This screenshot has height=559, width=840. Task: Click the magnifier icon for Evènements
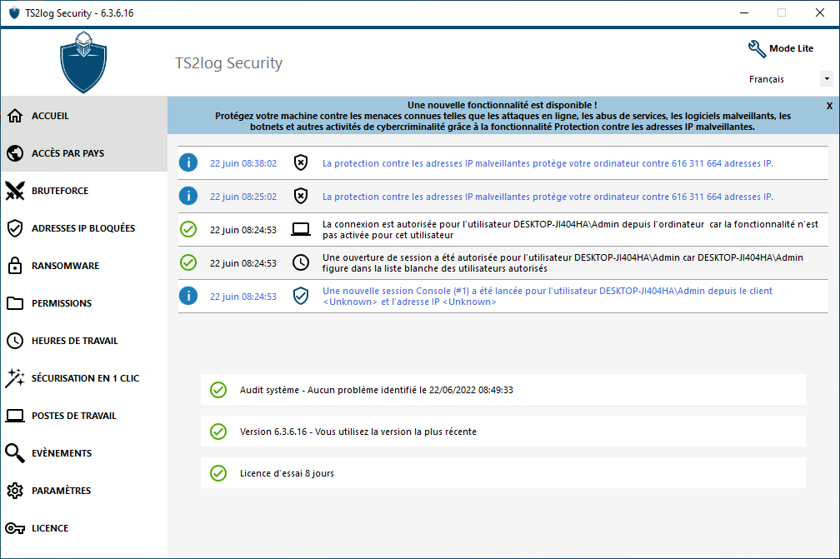pos(15,453)
